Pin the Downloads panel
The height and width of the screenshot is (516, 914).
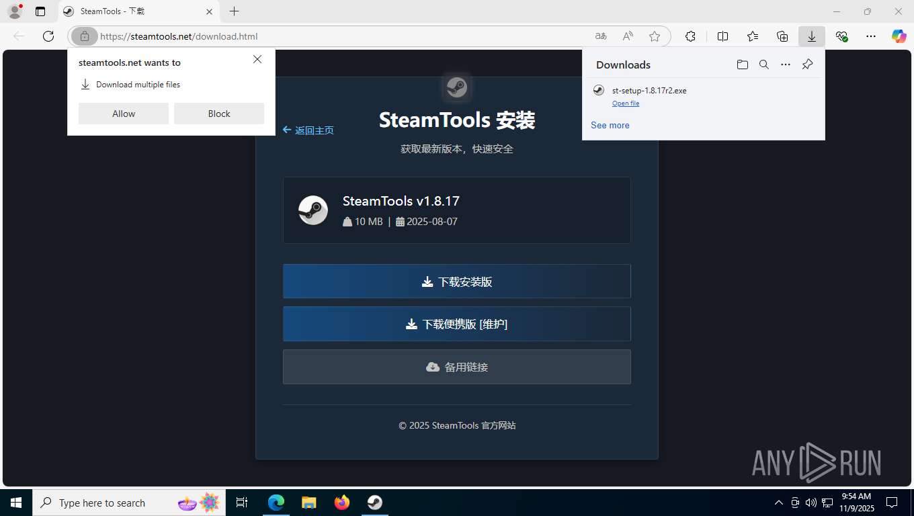pyautogui.click(x=808, y=64)
